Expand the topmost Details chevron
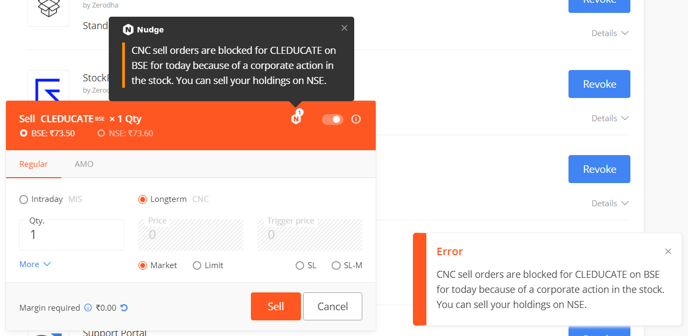Viewport: 688px width, 336px height. tap(610, 33)
